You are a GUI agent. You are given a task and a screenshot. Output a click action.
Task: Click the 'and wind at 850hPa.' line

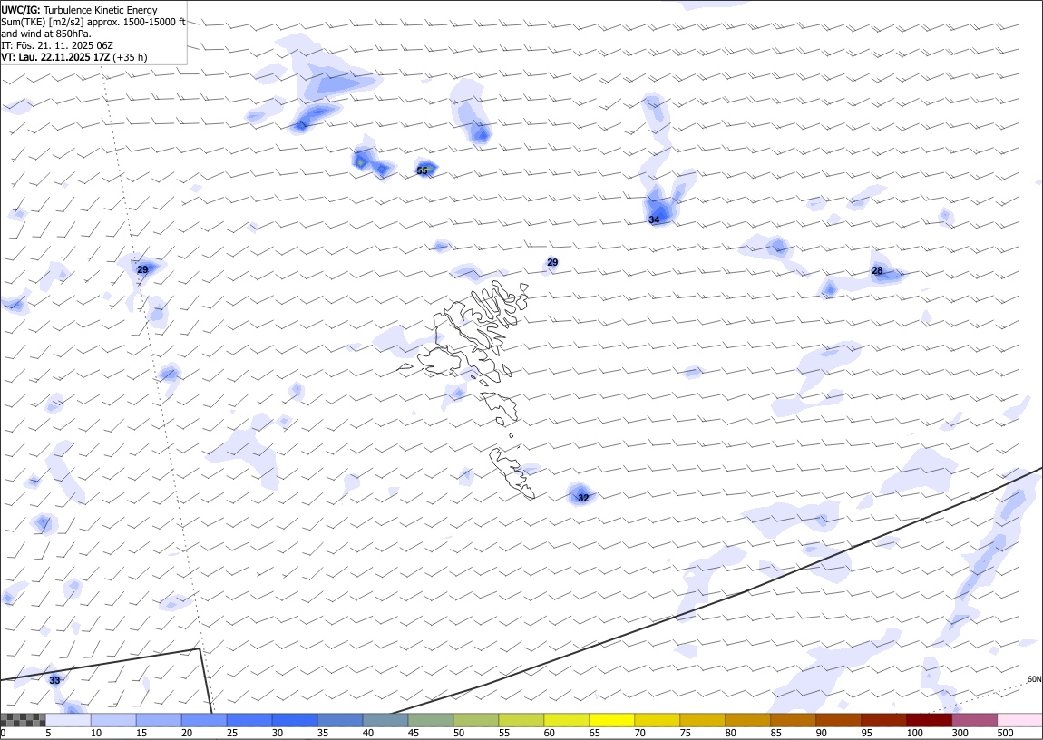click(x=46, y=34)
